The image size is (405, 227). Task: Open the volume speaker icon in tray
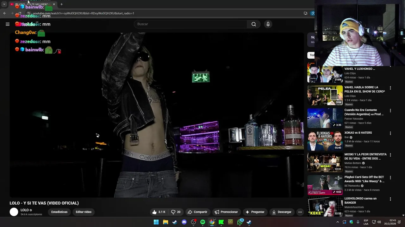379,222
